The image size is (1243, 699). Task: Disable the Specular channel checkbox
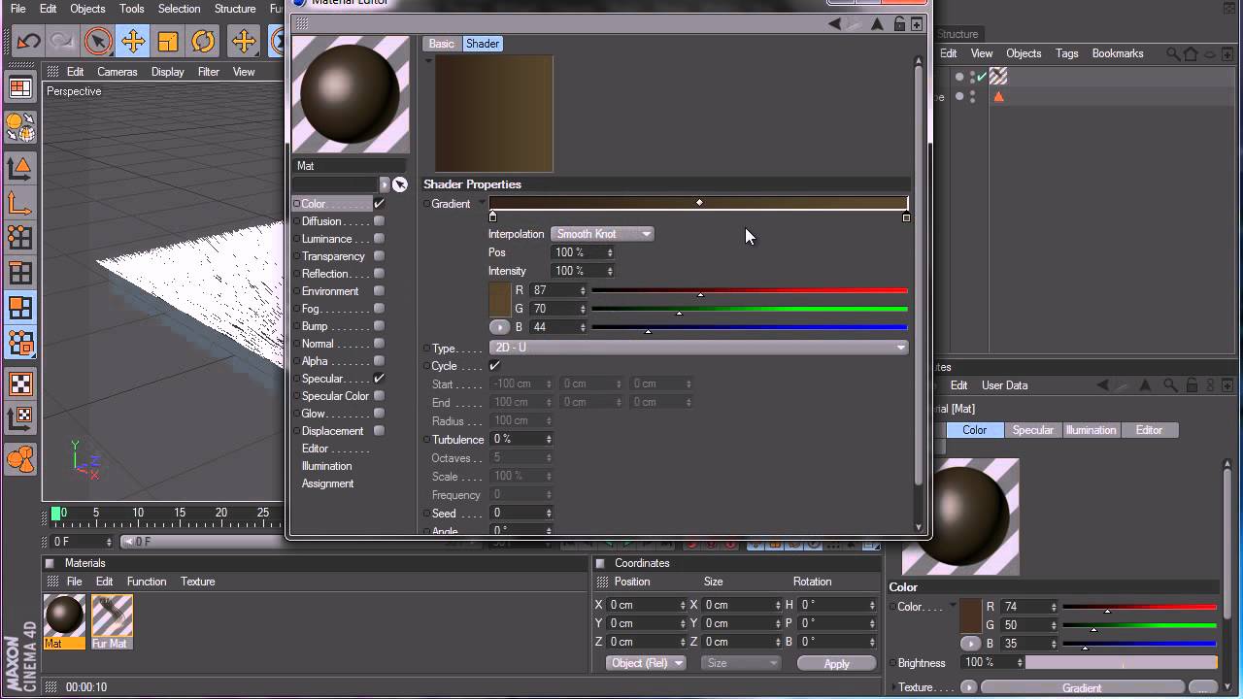point(379,379)
